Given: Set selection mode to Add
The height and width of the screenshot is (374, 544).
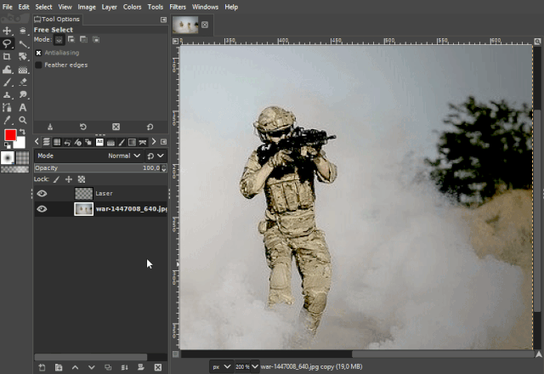Looking at the screenshot, I should click(71, 40).
